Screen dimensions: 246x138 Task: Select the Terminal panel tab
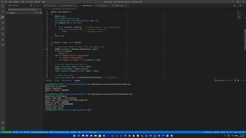point(77,80)
